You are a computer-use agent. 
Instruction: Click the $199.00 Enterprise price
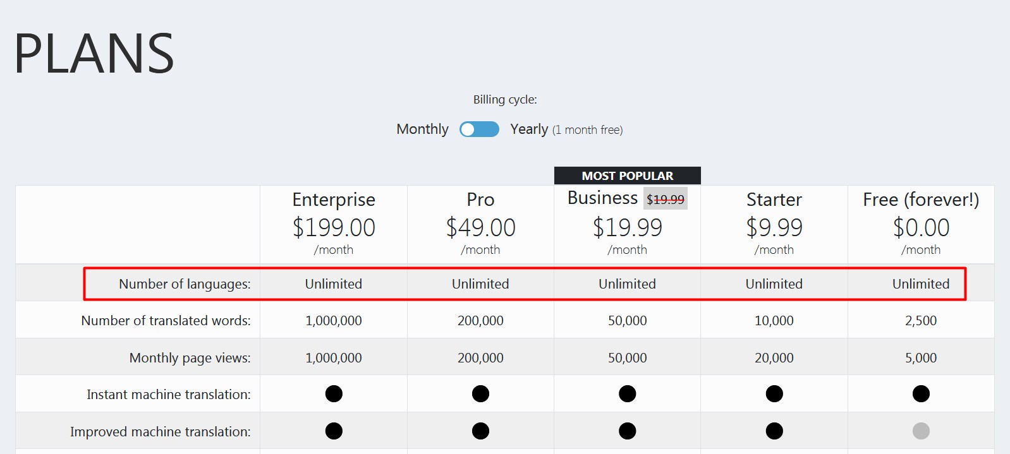click(334, 227)
